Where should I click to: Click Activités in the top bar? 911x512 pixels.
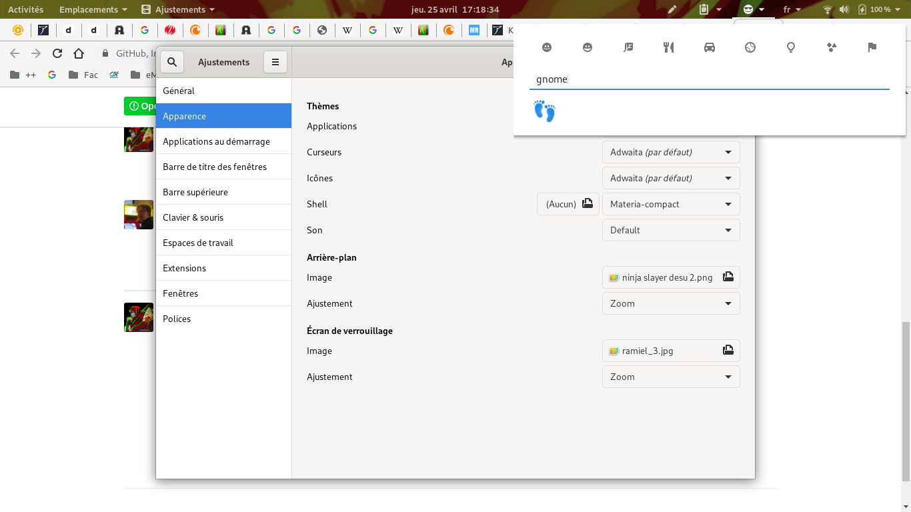coord(25,9)
